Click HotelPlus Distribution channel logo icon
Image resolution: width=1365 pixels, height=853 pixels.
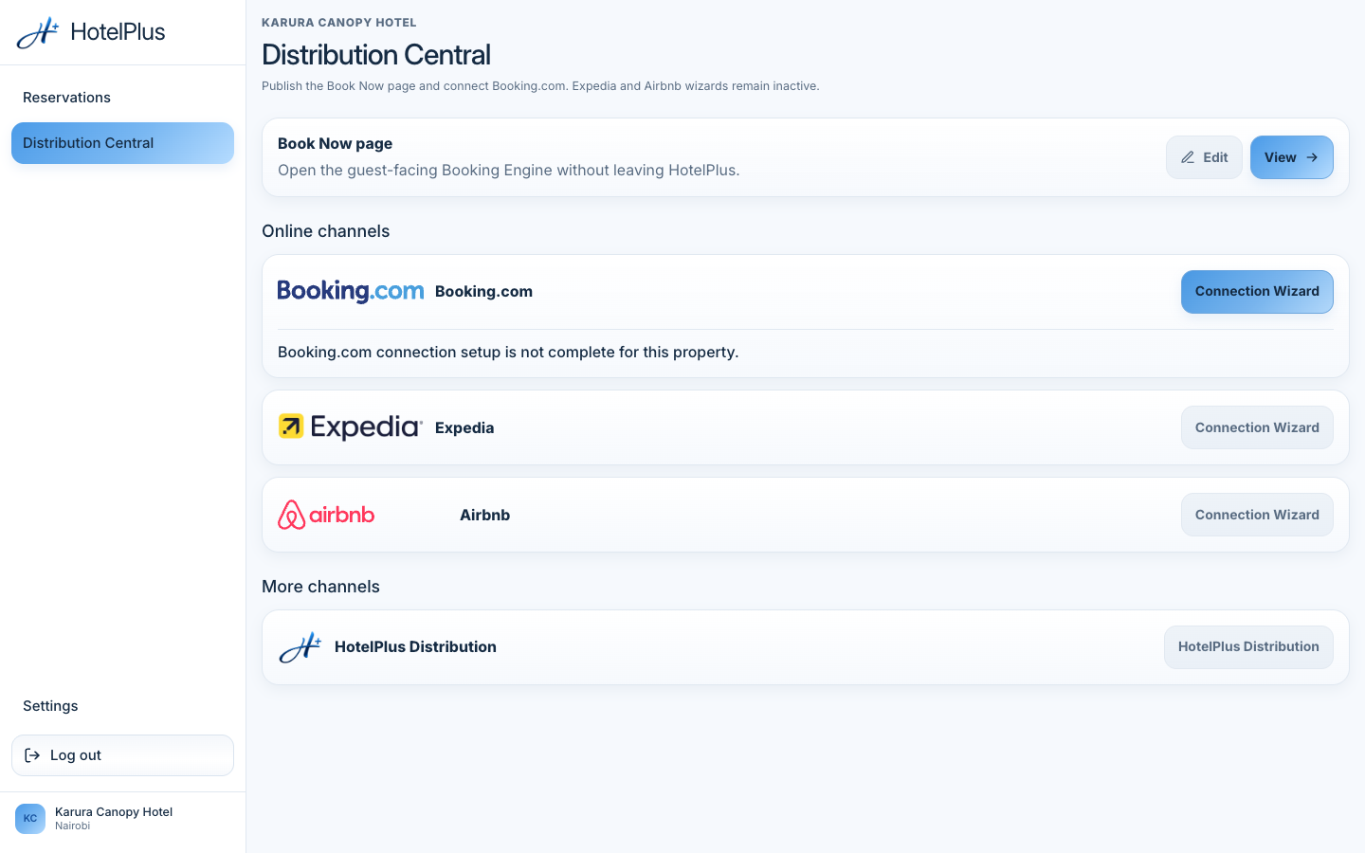[300, 647]
